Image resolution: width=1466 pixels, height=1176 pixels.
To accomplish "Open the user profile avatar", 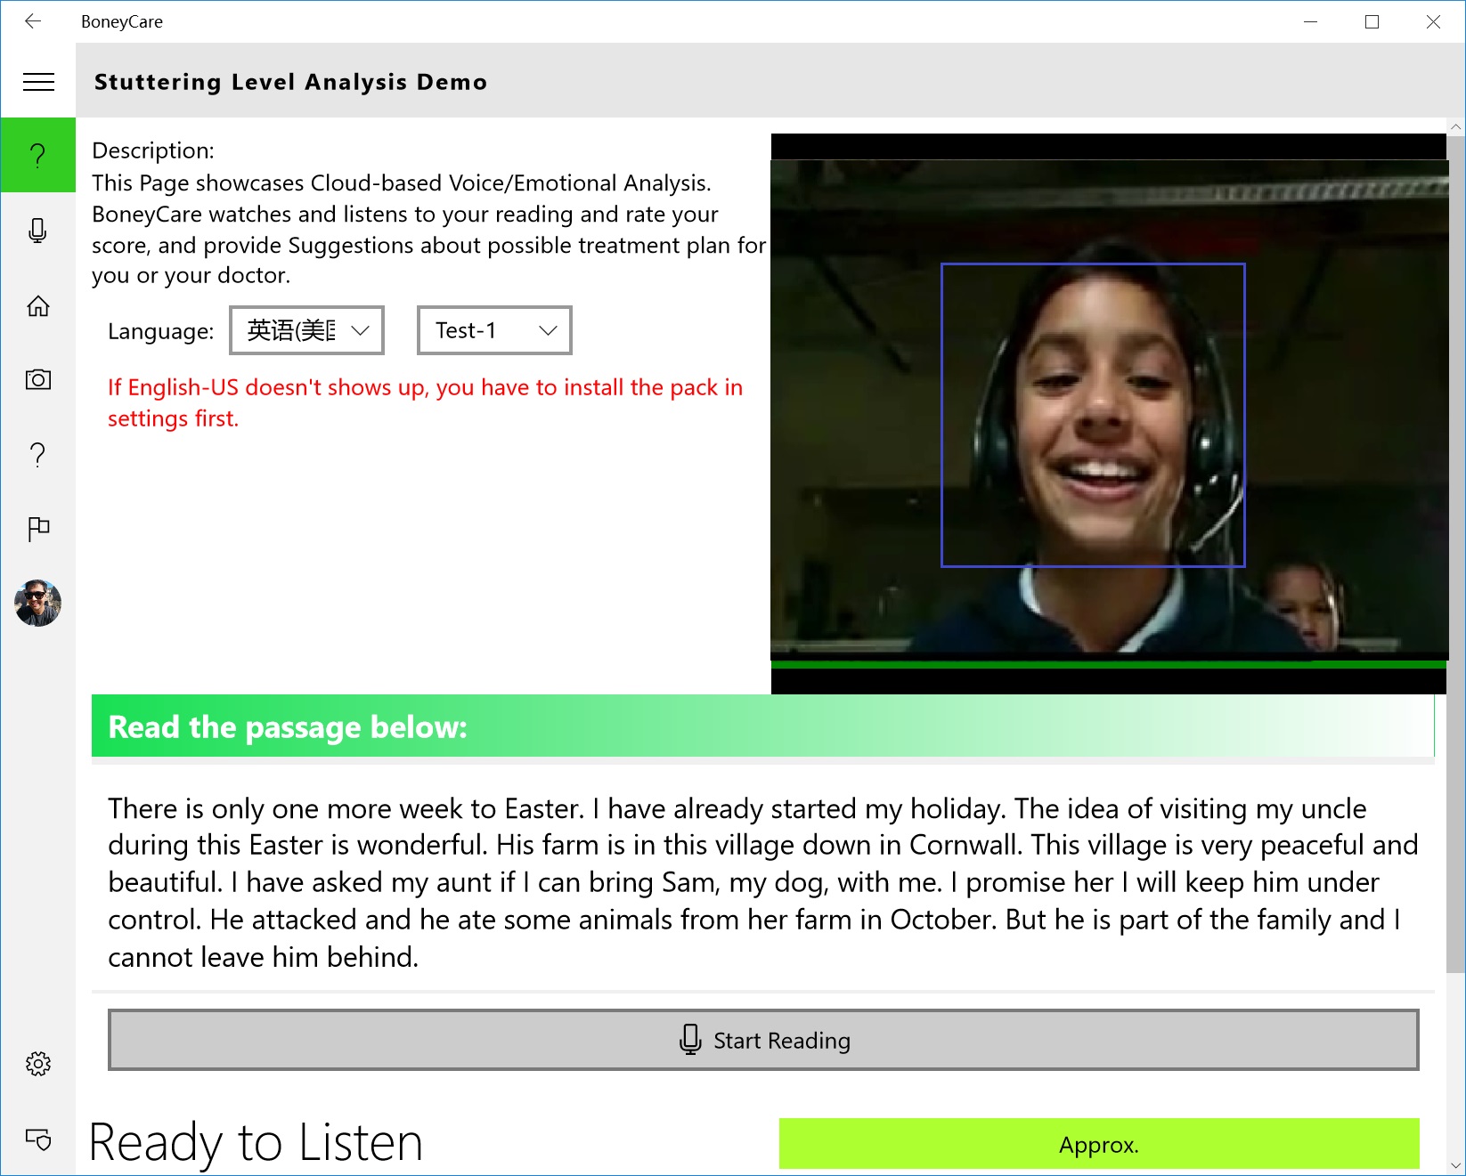I will 38,604.
